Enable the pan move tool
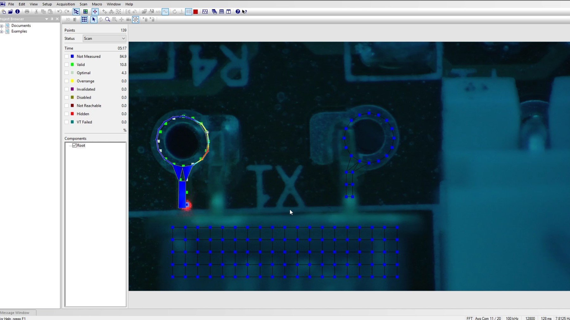 [121, 20]
